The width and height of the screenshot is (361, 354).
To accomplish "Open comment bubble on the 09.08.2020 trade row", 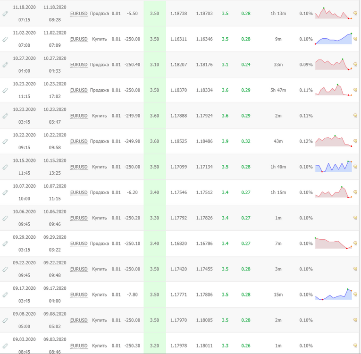I will [355, 320].
